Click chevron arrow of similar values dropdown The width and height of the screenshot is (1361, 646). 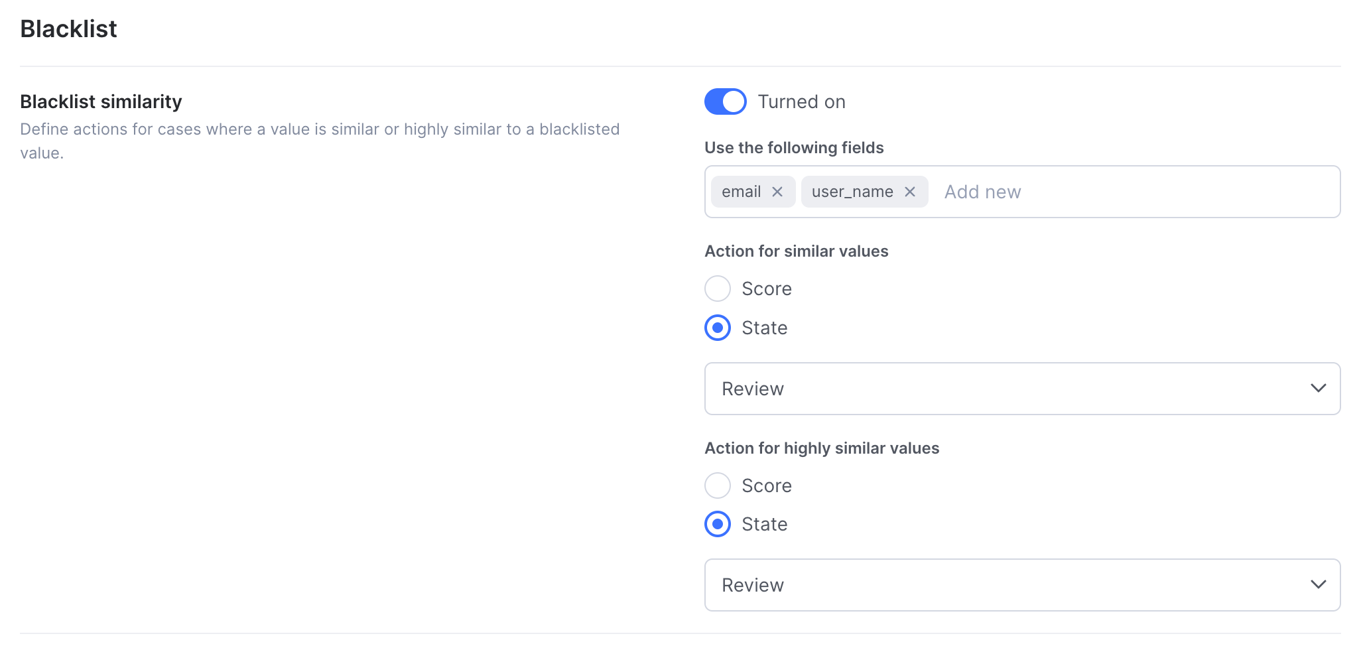point(1318,388)
